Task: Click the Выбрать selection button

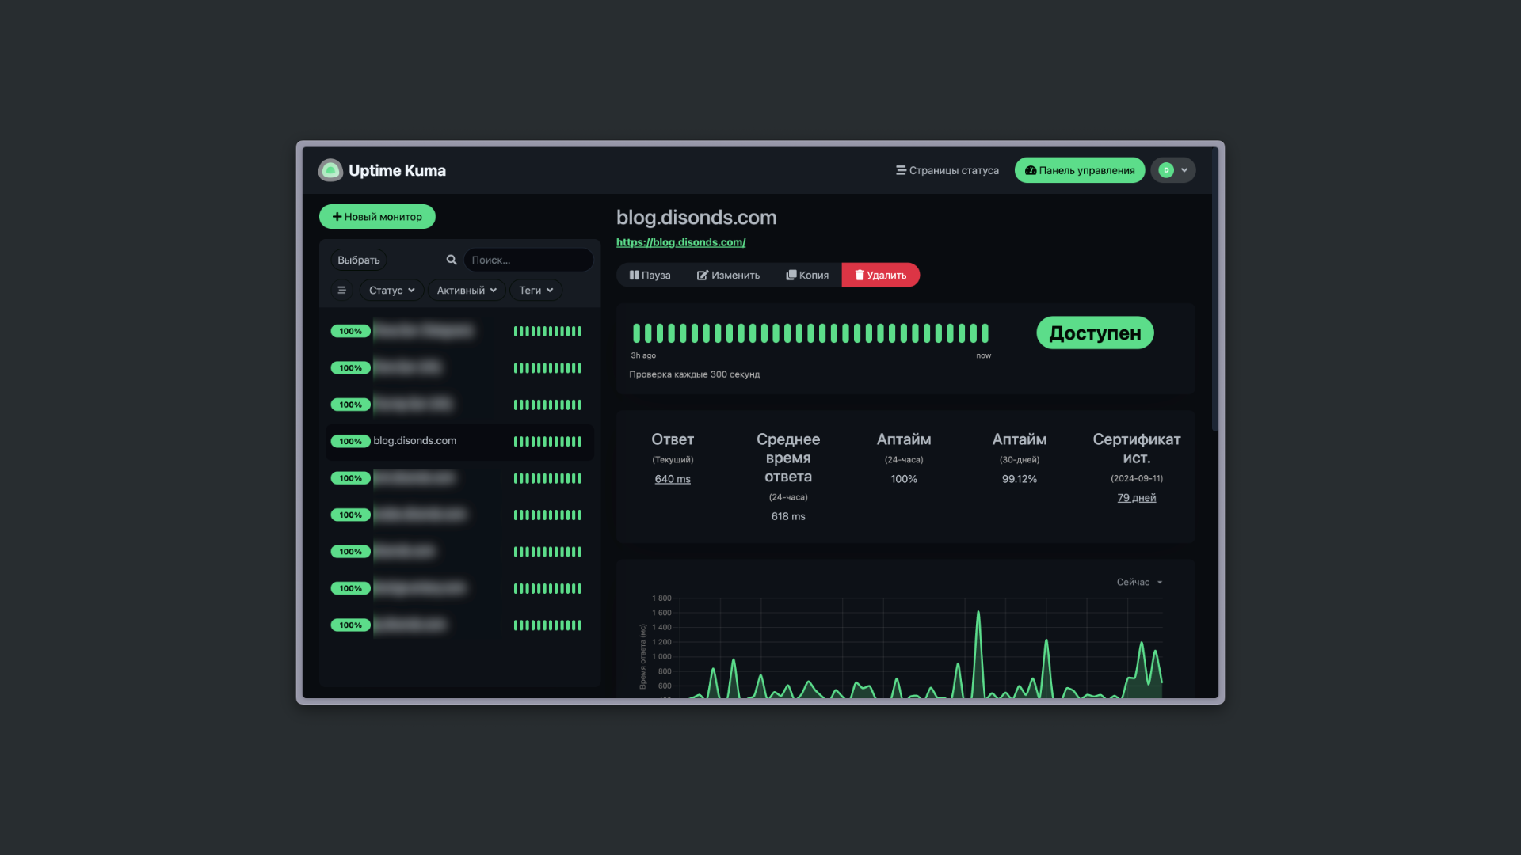Action: tap(359, 260)
